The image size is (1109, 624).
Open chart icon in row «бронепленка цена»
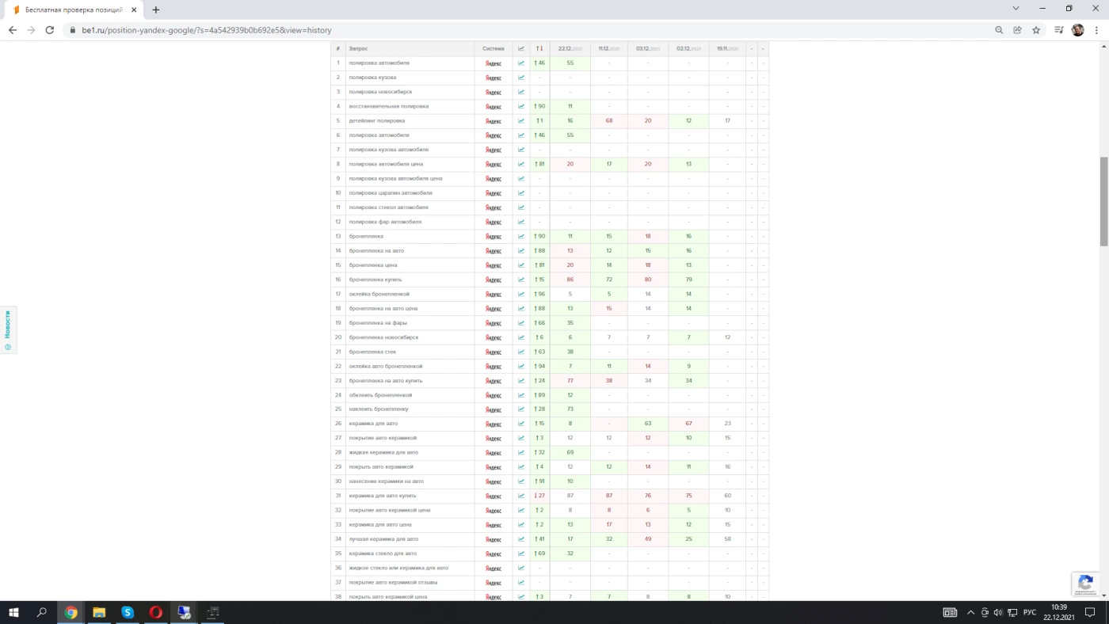521,265
